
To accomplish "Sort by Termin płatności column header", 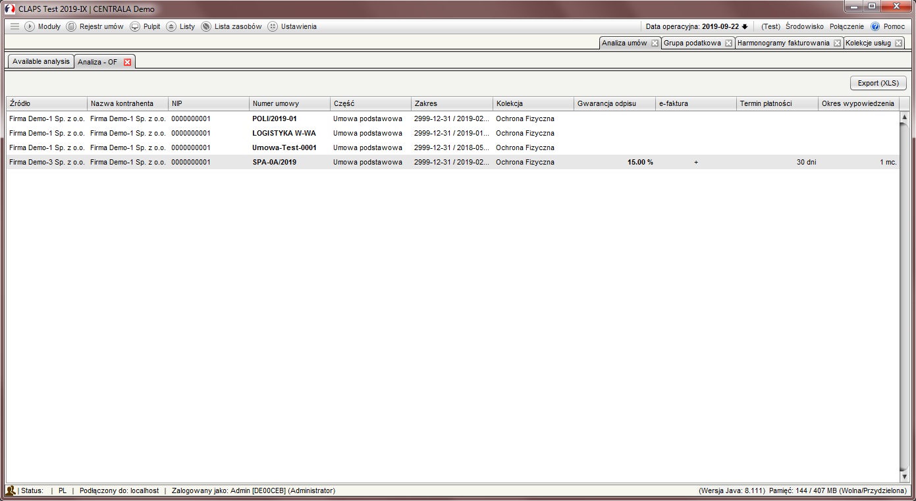I will (777, 103).
